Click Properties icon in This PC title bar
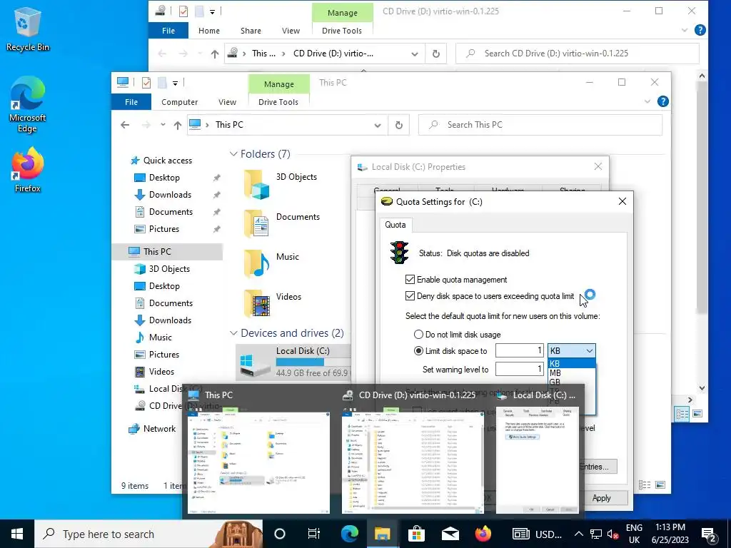 tap(146, 83)
